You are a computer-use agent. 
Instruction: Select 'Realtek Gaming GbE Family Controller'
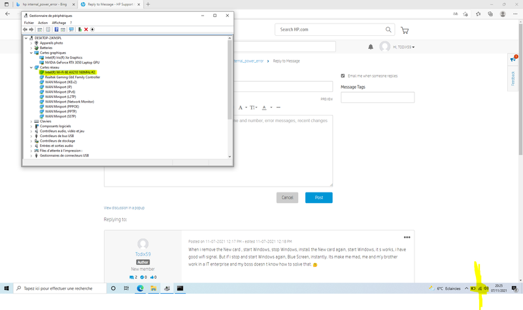(x=73, y=77)
